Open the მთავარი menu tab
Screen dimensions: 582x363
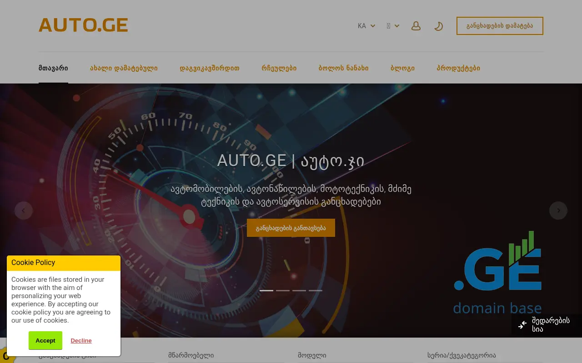(x=53, y=69)
